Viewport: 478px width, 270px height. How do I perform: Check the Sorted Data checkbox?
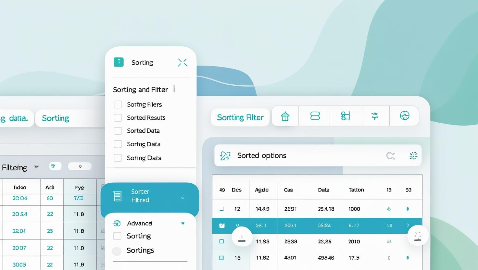(118, 131)
